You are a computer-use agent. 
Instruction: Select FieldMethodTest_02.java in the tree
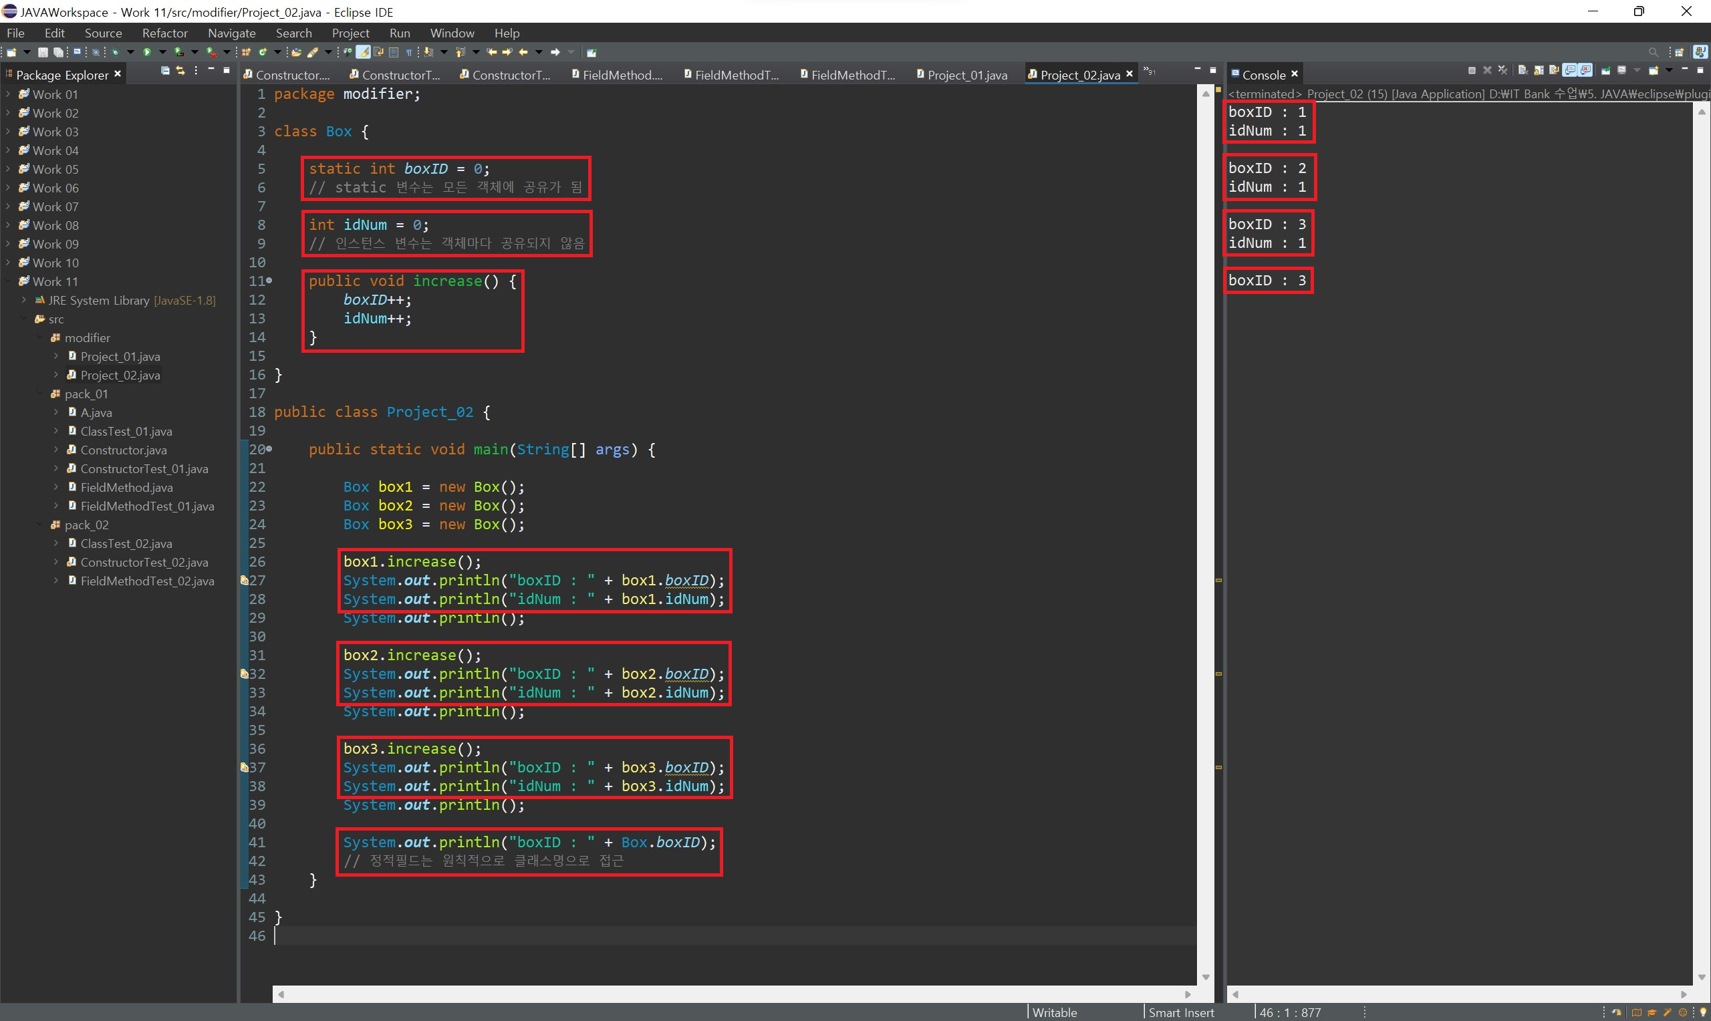pos(146,581)
